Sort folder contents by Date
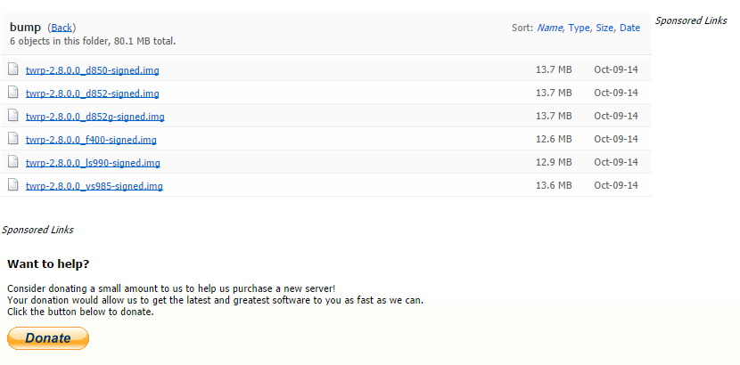Image resolution: width=740 pixels, height=365 pixels. [x=629, y=28]
